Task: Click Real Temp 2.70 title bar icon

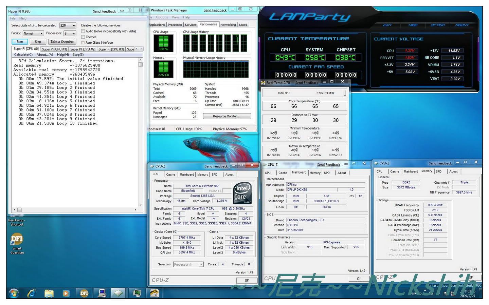Action: point(263,82)
